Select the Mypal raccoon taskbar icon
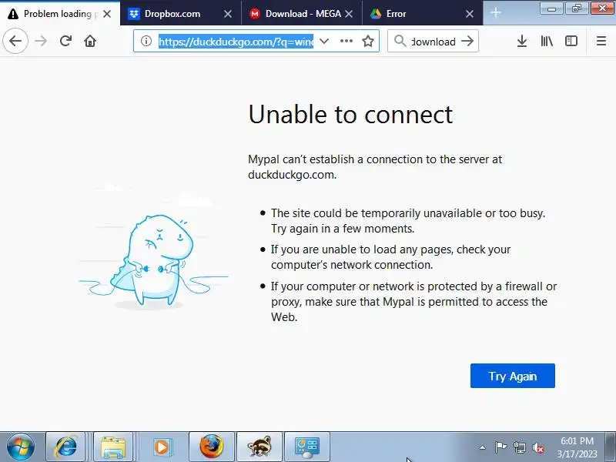 [259, 447]
